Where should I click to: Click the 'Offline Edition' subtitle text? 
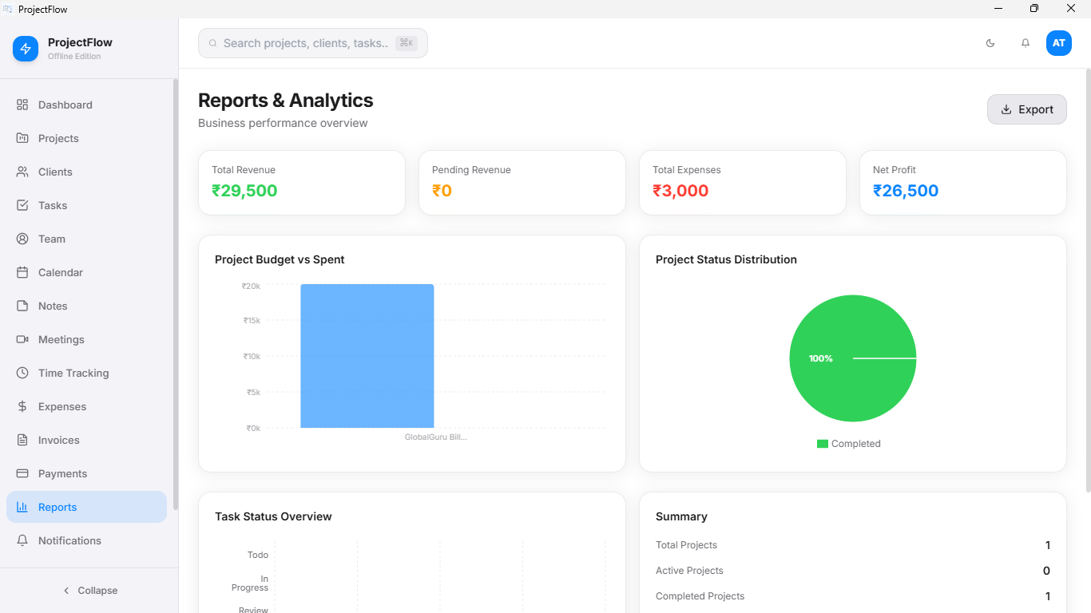coord(74,57)
